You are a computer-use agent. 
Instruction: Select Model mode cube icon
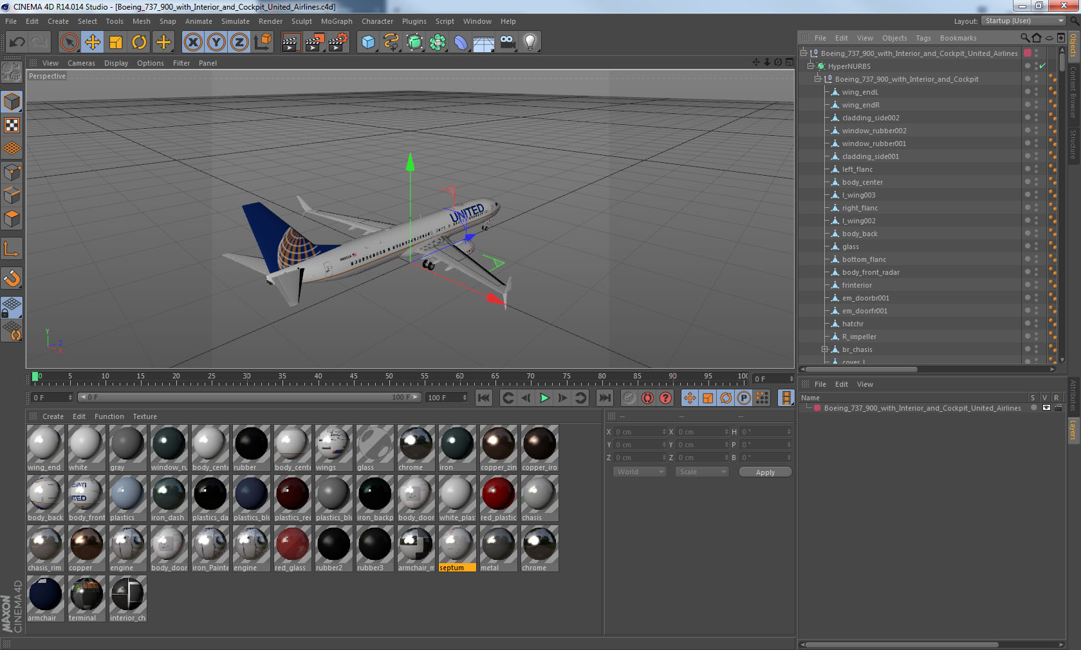click(x=12, y=102)
